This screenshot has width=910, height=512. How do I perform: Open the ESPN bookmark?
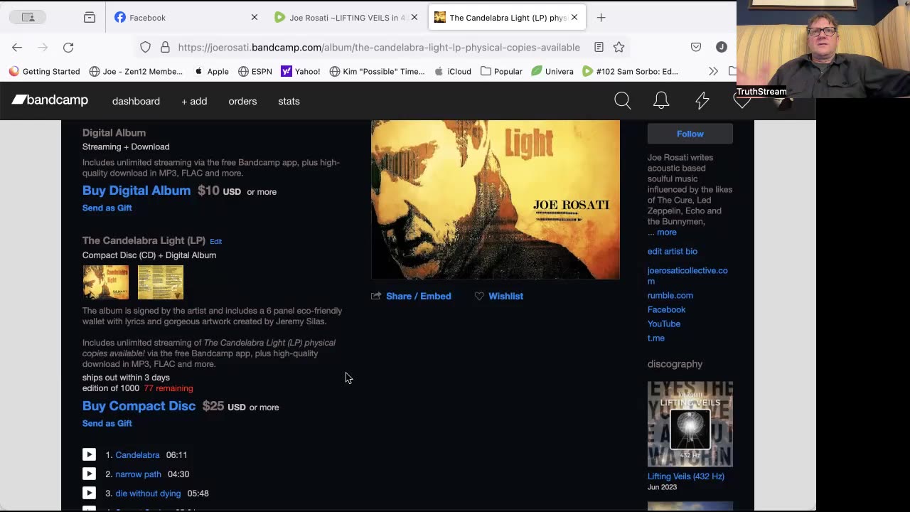coord(255,71)
